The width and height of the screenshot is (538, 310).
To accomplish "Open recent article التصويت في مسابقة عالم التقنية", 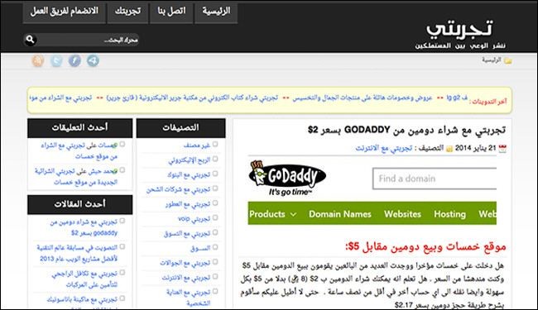I will pyautogui.click(x=77, y=253).
